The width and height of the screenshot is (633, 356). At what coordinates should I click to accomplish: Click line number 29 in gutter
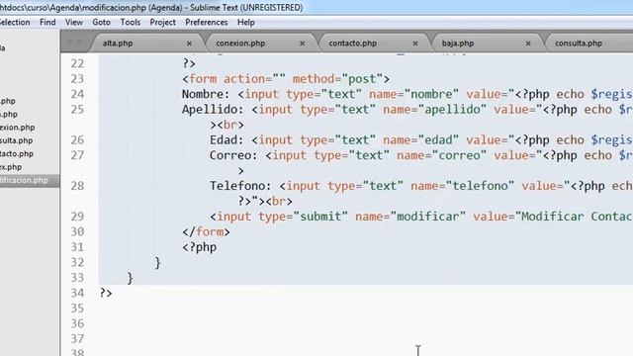[77, 217]
